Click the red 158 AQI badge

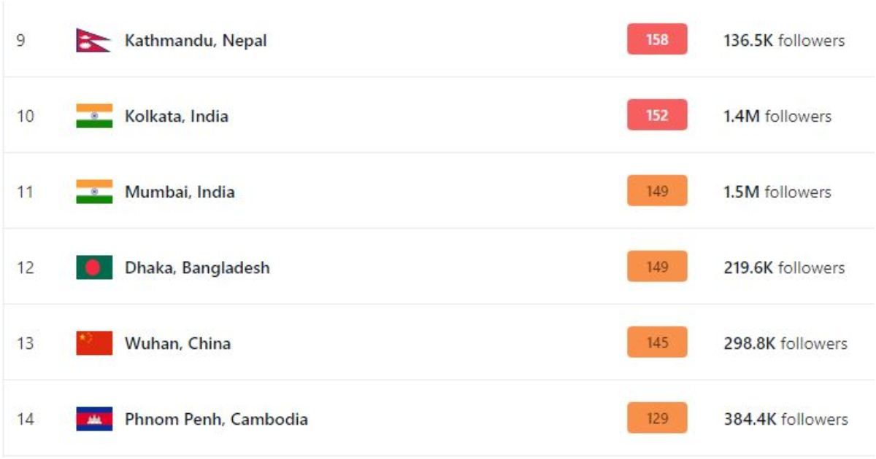[x=657, y=39]
